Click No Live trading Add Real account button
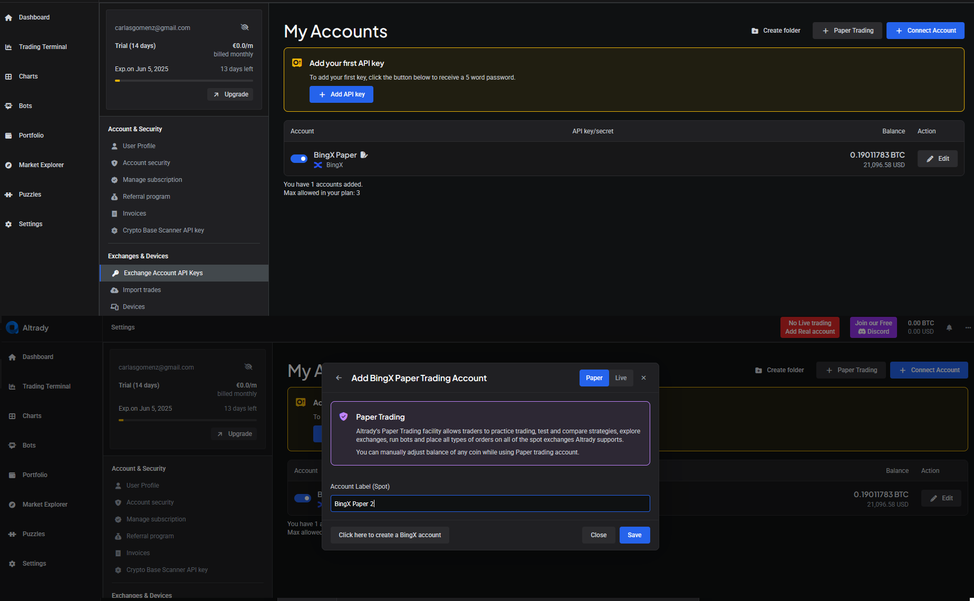The width and height of the screenshot is (974, 601). (x=810, y=327)
